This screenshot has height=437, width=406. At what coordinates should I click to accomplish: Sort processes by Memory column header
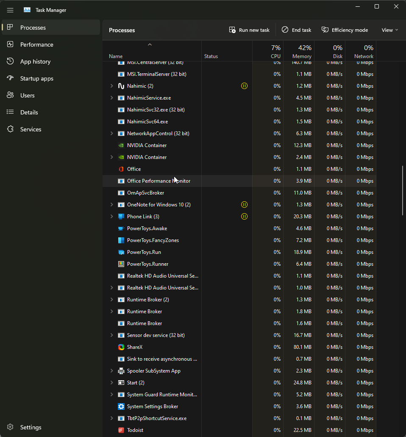299,52
